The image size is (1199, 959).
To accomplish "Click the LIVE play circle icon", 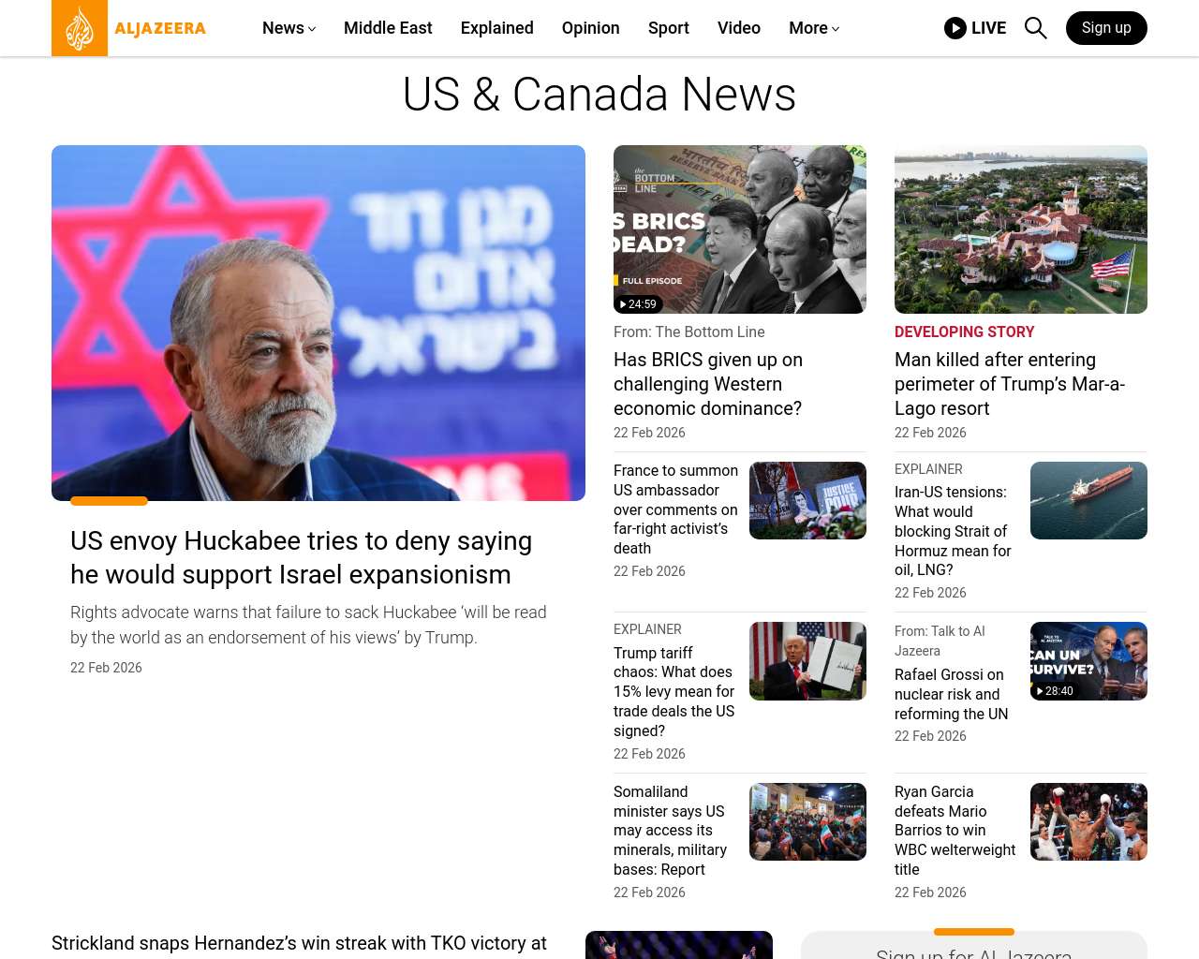I will pyautogui.click(x=955, y=28).
